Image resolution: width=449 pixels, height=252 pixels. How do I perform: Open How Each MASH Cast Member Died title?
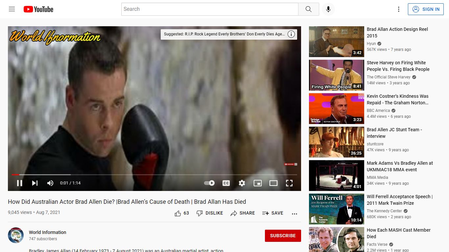[x=399, y=233]
